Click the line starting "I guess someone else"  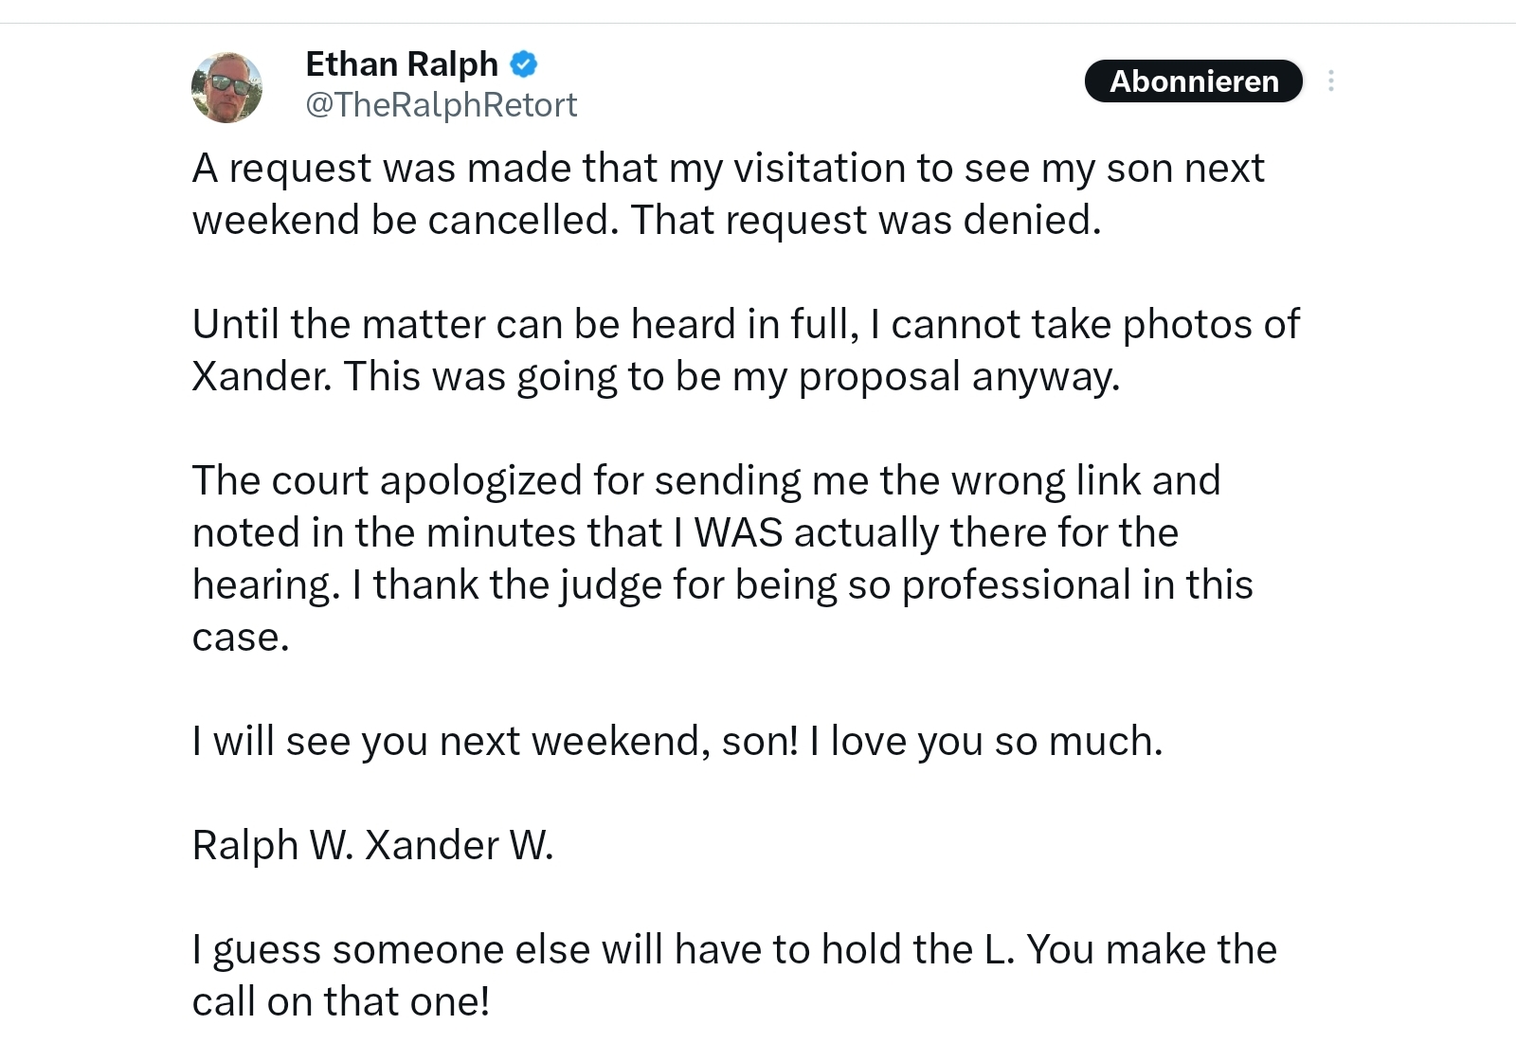733,950
